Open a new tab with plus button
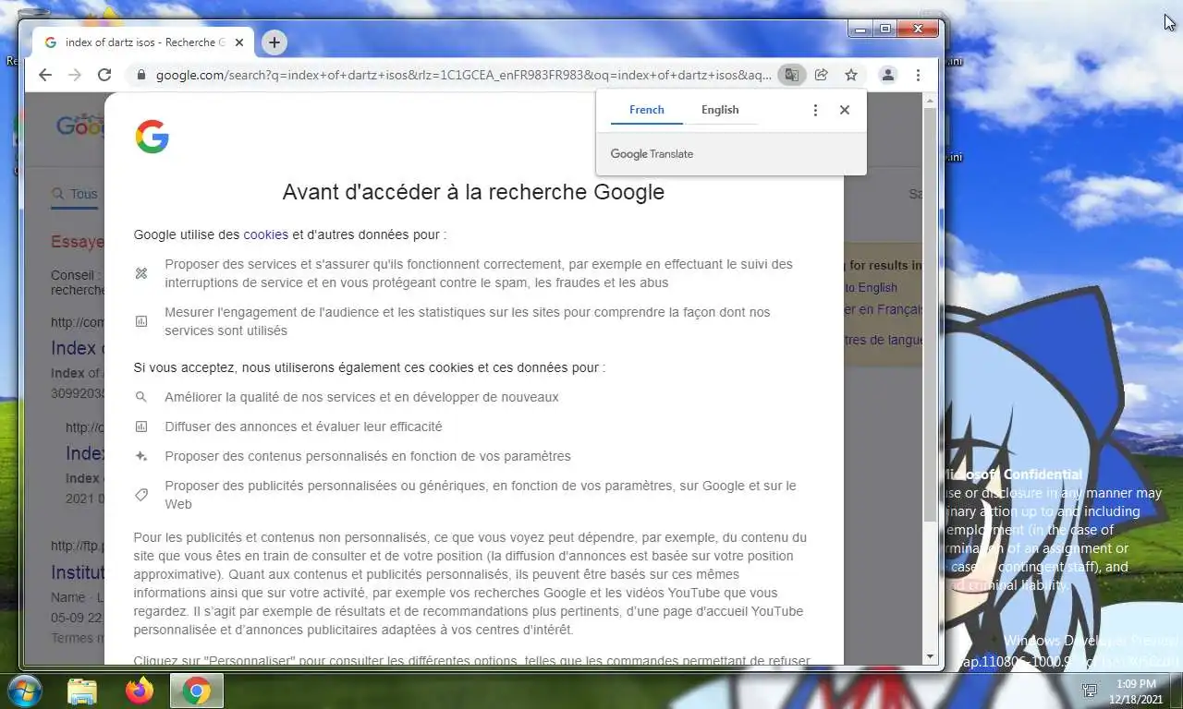 274,42
